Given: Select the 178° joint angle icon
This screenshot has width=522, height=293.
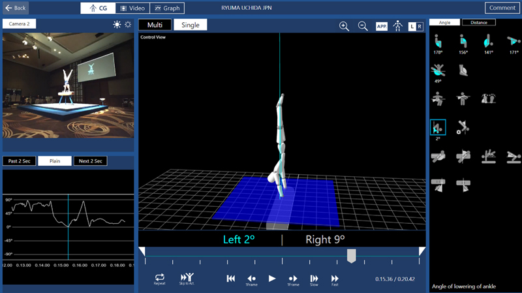Looking at the screenshot, I should point(438,42).
